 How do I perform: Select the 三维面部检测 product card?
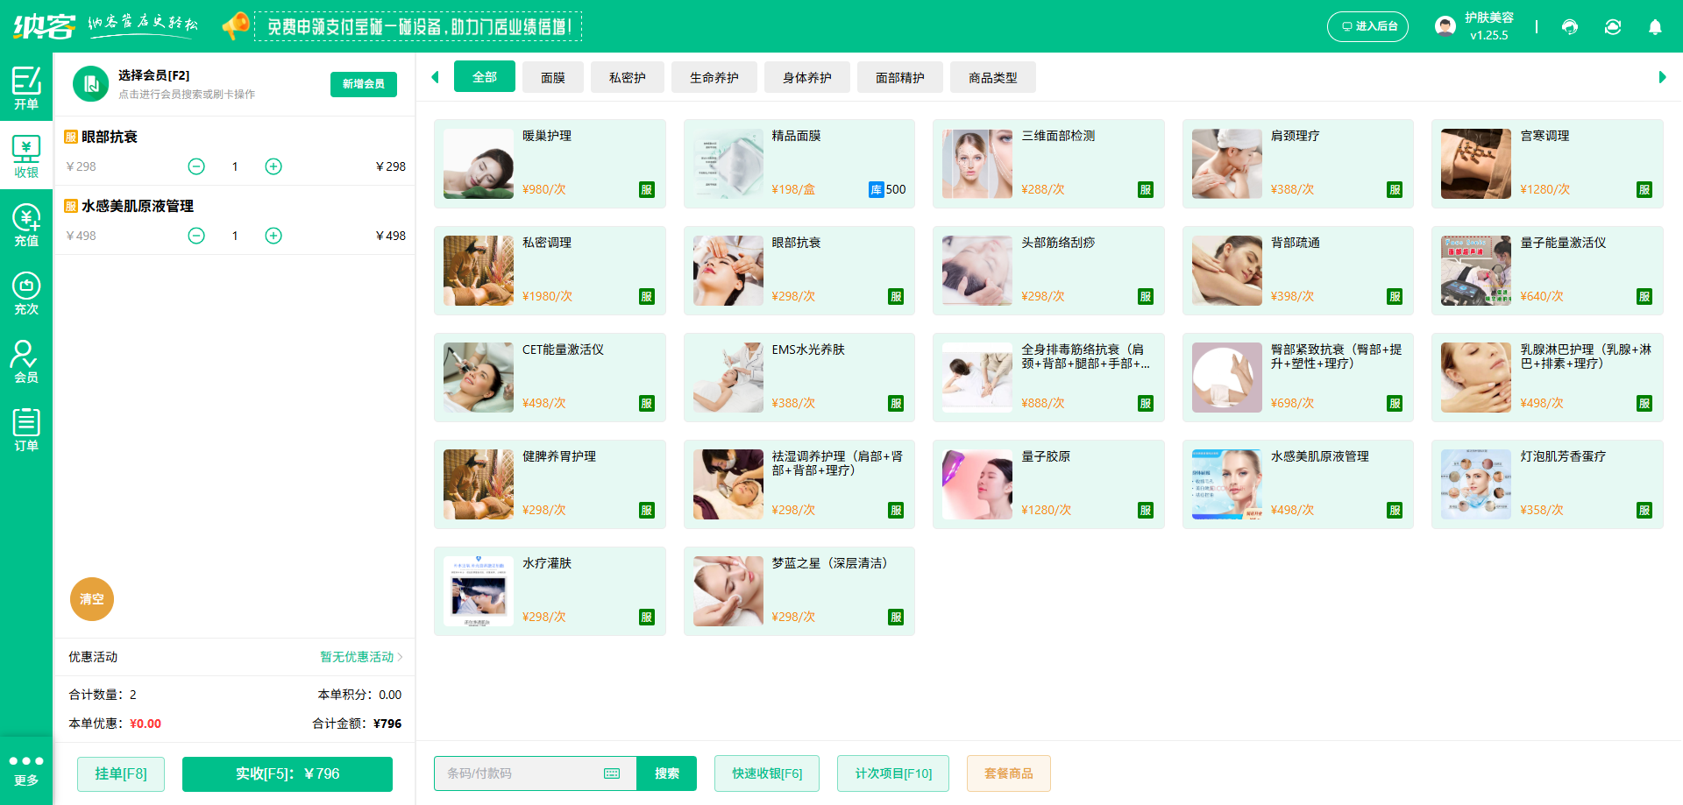pos(1048,164)
